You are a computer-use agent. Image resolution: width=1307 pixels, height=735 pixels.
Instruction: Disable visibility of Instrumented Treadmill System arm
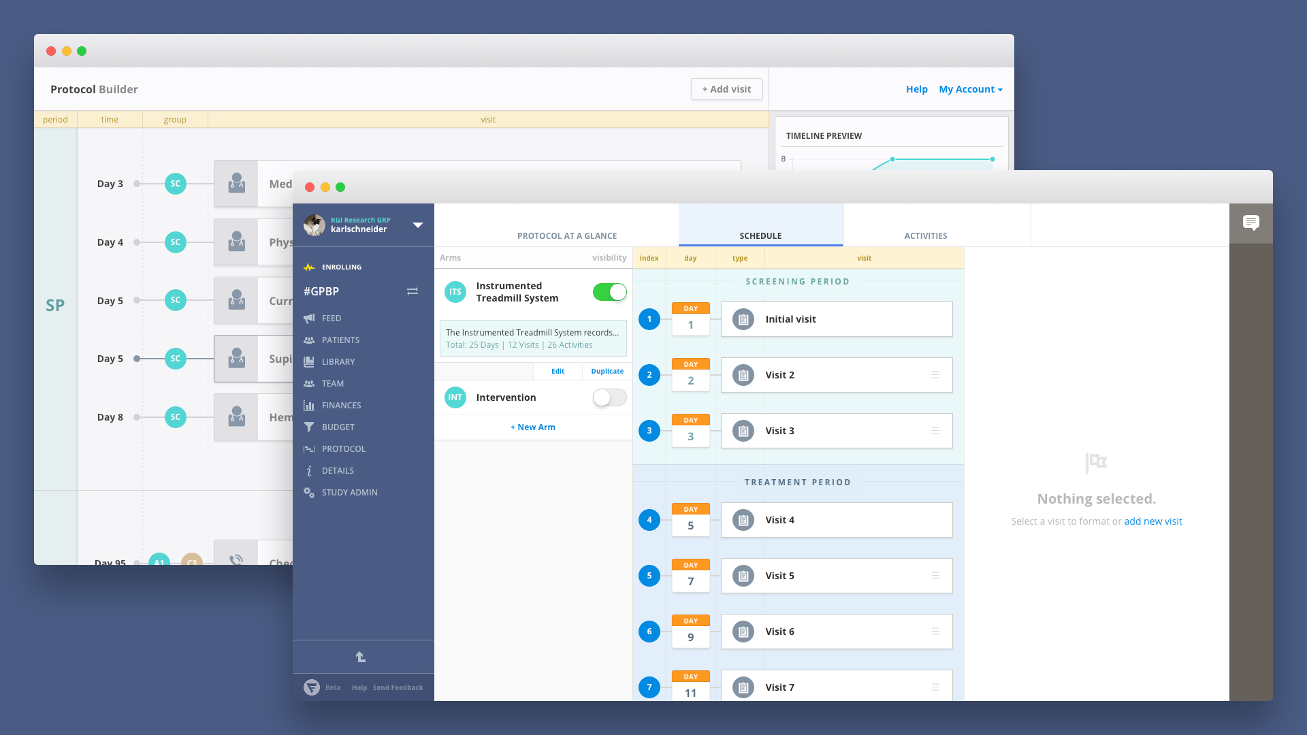click(609, 292)
